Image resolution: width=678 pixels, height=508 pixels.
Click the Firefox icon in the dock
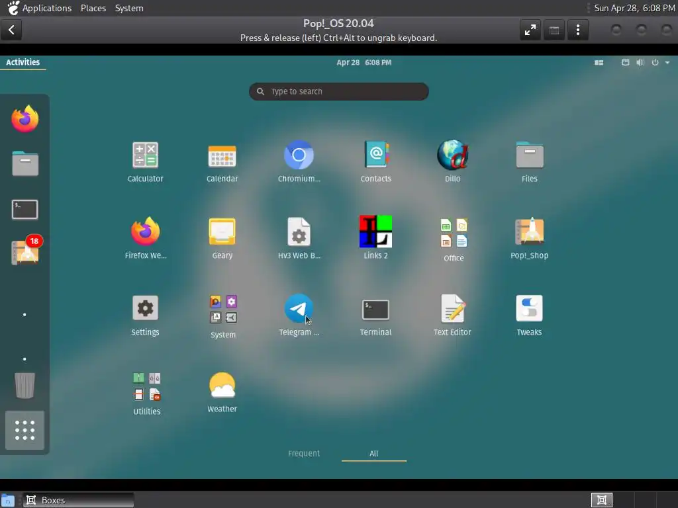click(24, 119)
